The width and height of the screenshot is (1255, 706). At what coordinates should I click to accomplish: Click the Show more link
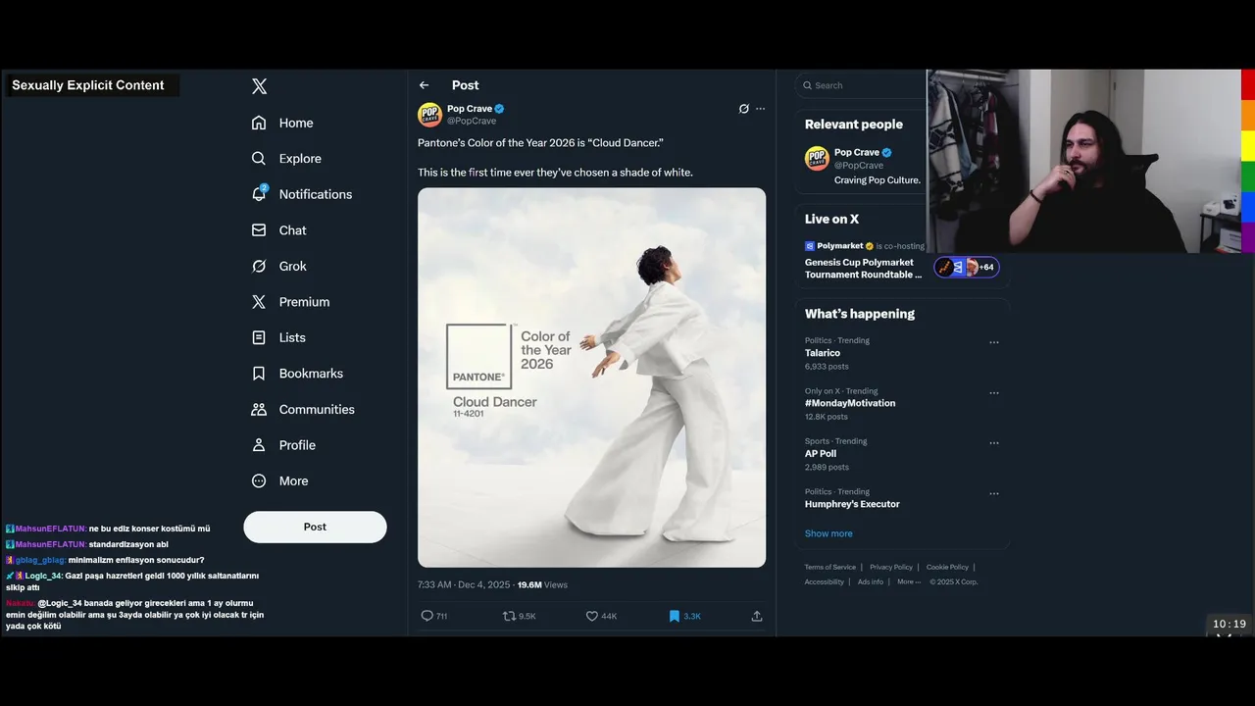tap(828, 533)
